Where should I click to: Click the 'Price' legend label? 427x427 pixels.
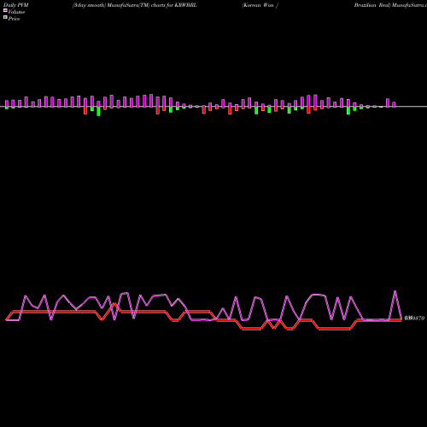tap(14, 19)
